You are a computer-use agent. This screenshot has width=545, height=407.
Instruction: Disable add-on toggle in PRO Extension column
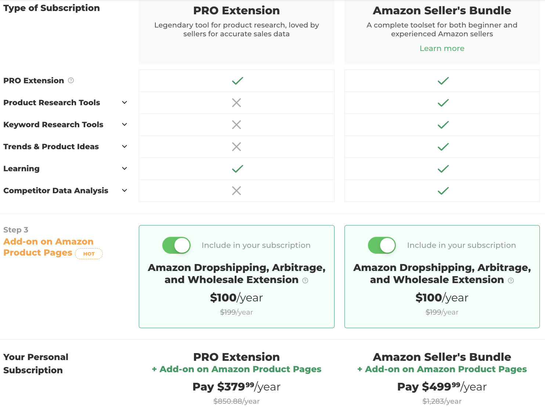(176, 245)
